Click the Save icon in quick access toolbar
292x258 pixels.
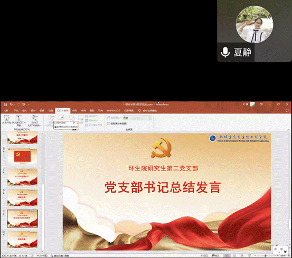[6, 104]
